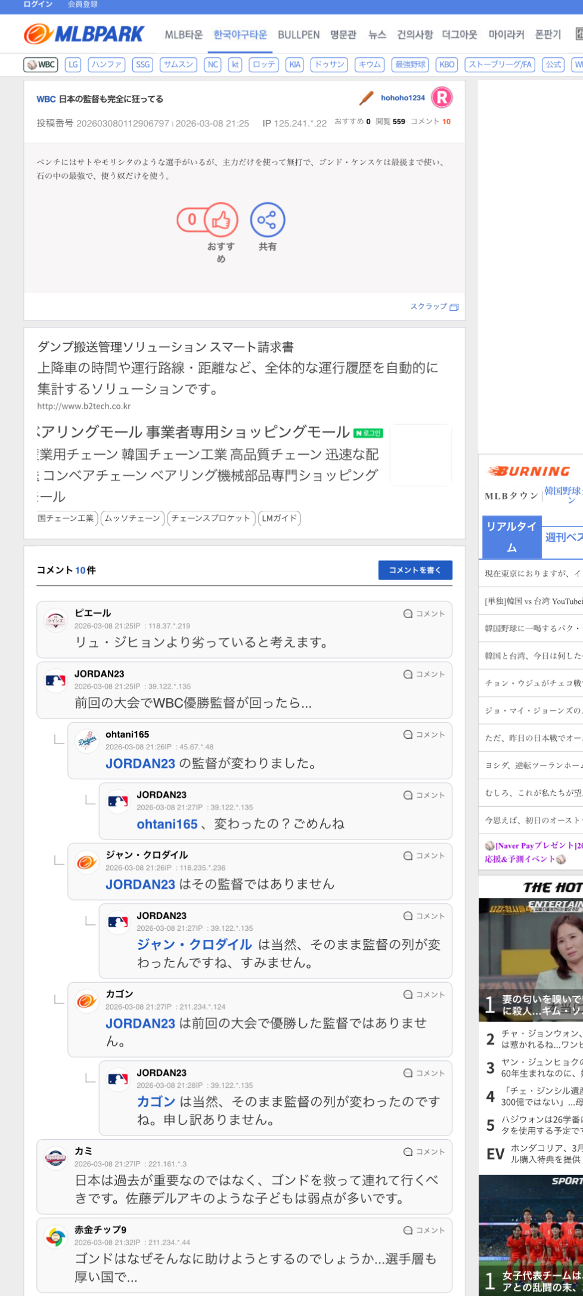The image size is (583, 1296).
Task: Click the scrap icon below the post
Action: [454, 307]
